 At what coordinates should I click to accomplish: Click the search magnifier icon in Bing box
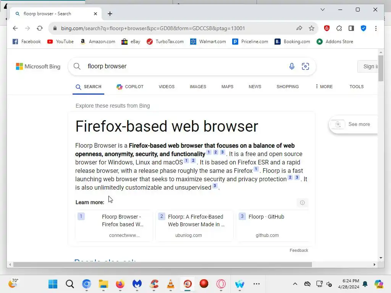coord(77,66)
